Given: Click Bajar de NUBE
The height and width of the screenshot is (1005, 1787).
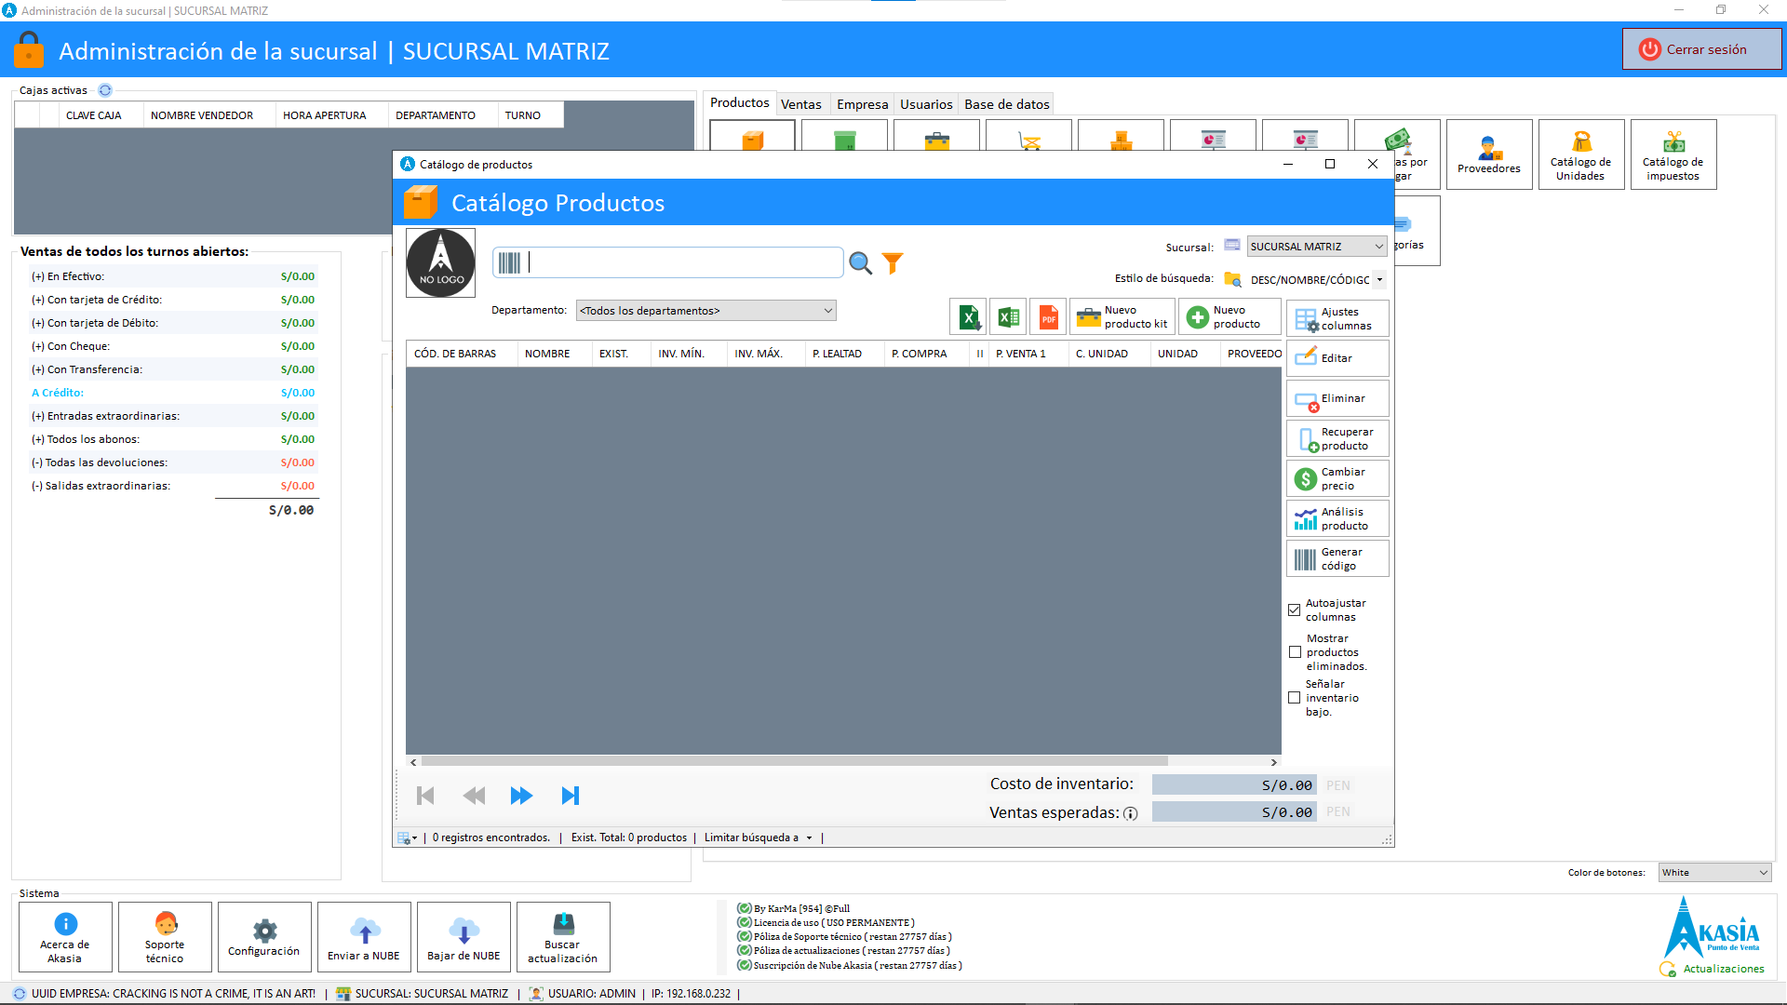Looking at the screenshot, I should (x=464, y=937).
